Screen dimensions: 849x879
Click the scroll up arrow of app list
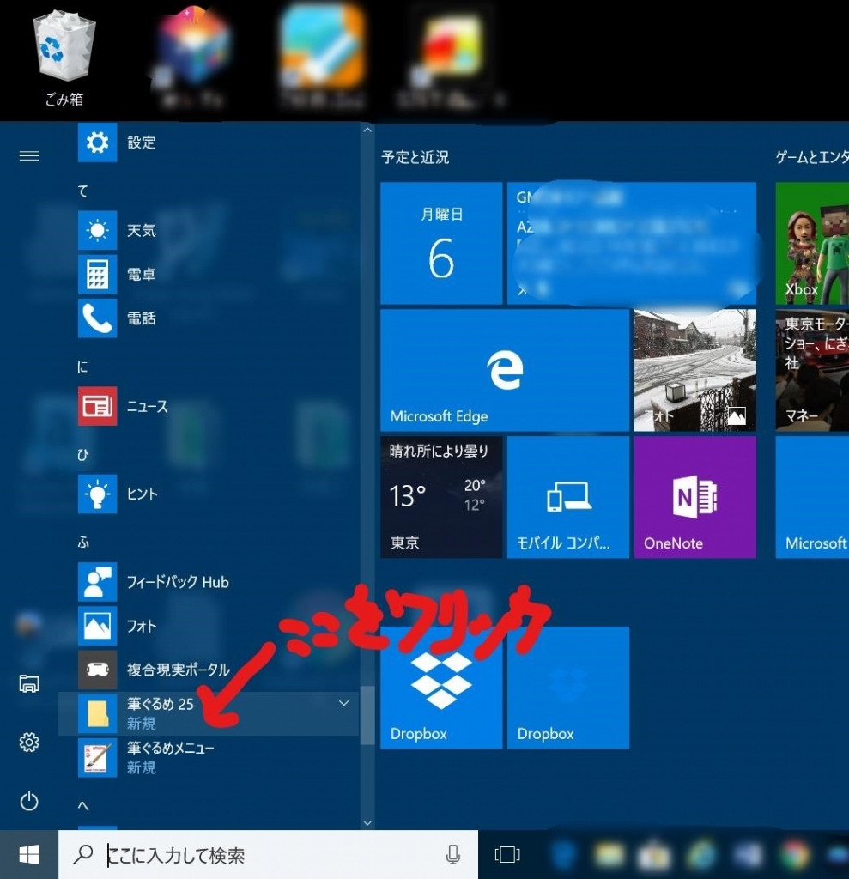coord(367,130)
